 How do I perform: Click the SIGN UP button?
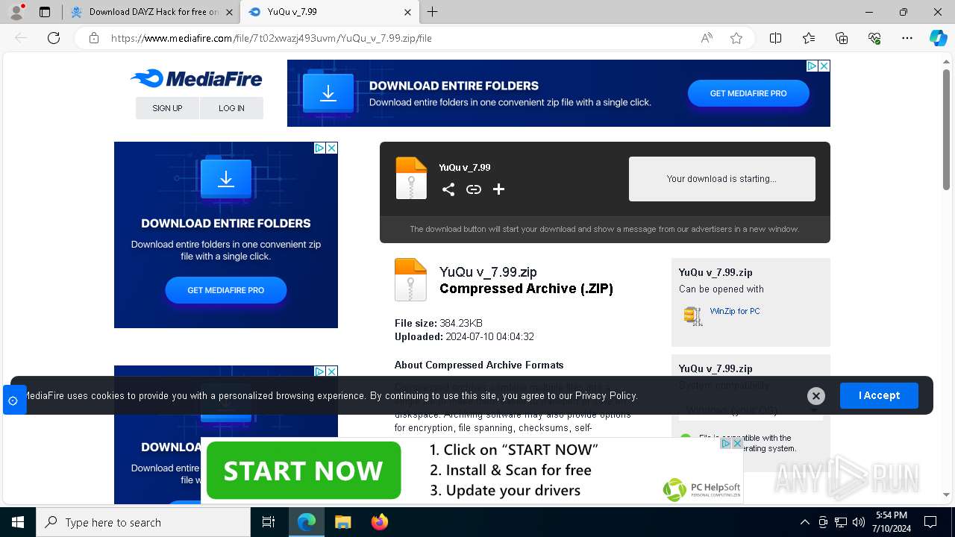(x=167, y=108)
